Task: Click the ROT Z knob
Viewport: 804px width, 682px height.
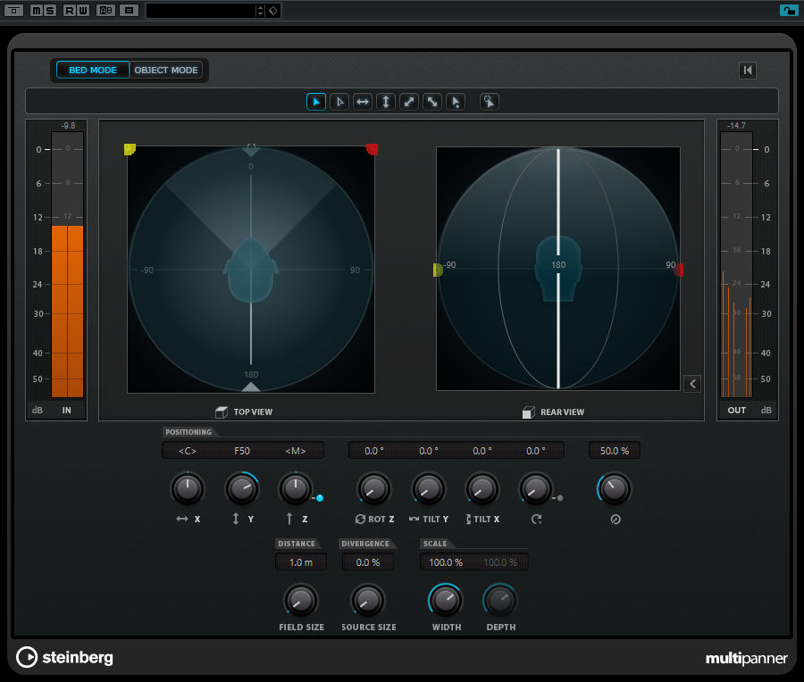Action: coord(374,489)
